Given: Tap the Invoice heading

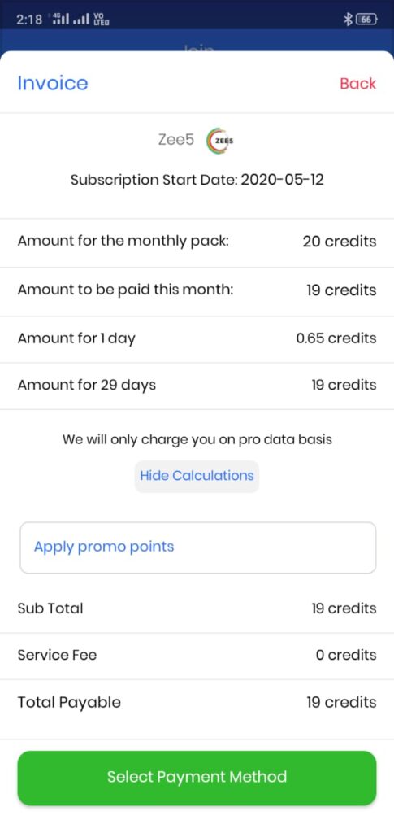Looking at the screenshot, I should click(53, 83).
